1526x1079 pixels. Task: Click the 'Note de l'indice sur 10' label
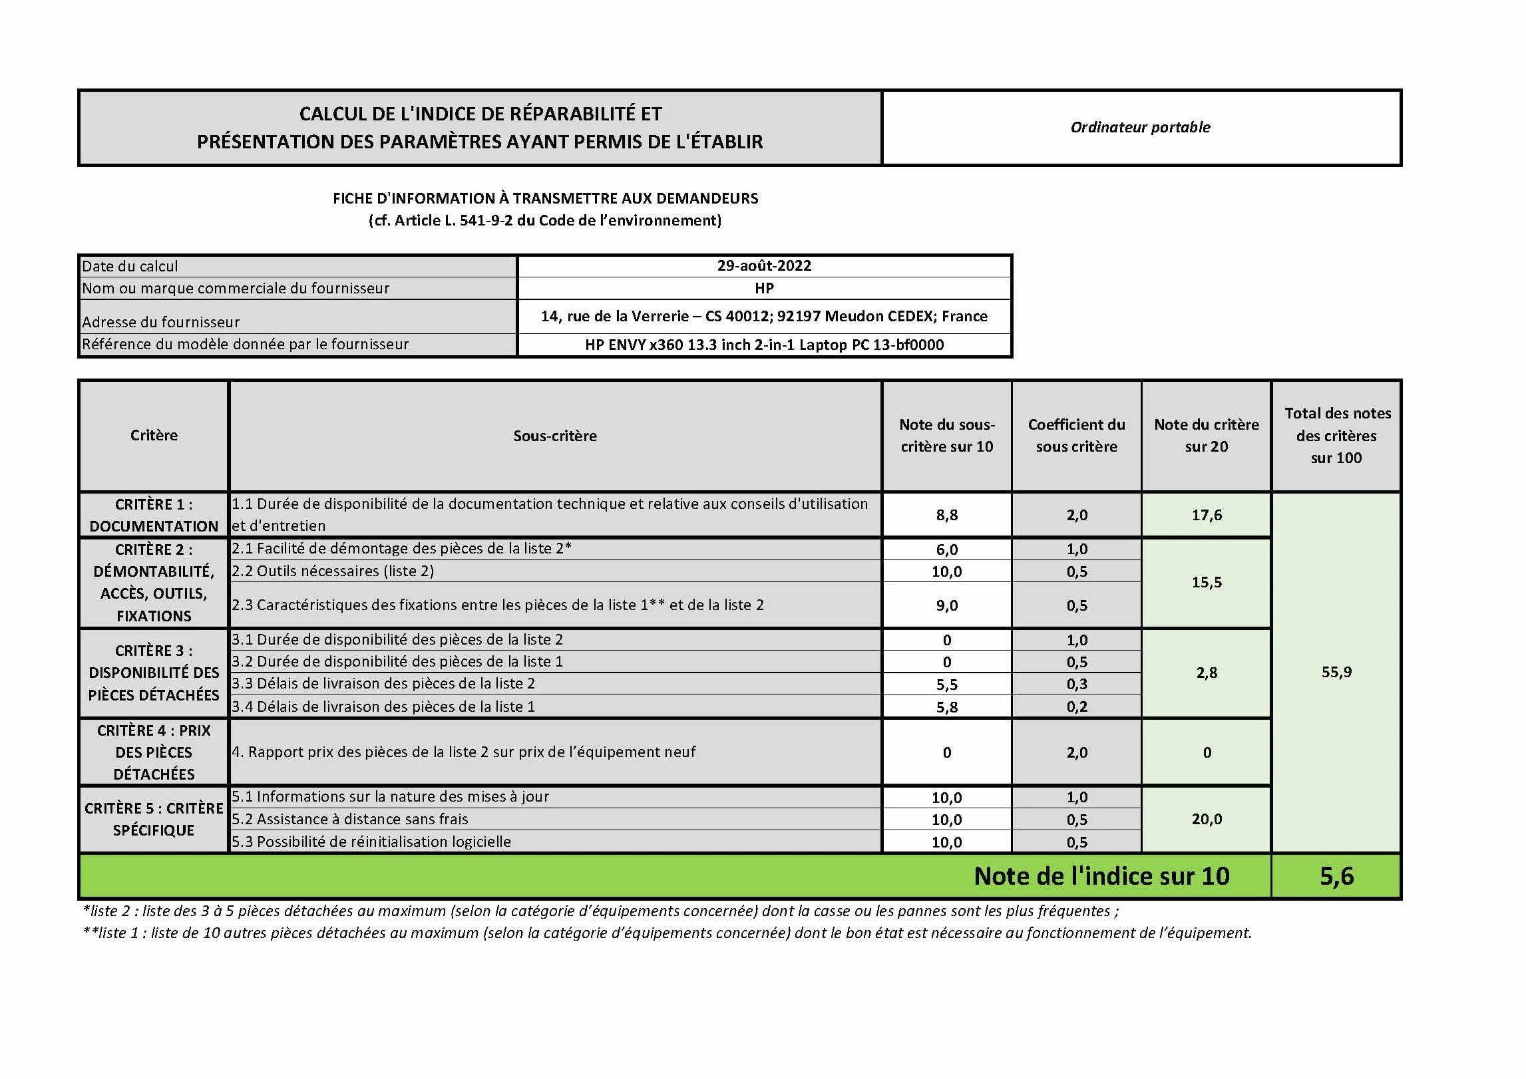click(x=1101, y=876)
